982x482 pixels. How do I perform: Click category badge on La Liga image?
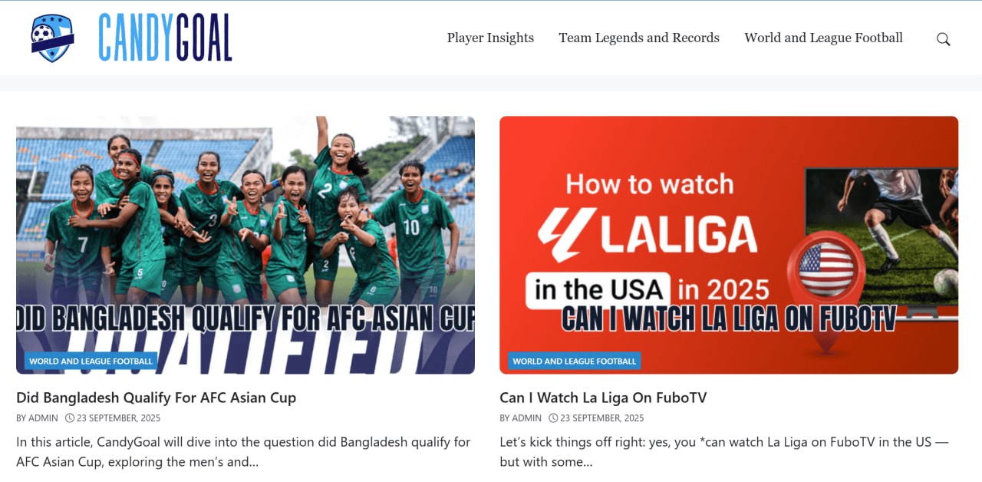click(575, 361)
